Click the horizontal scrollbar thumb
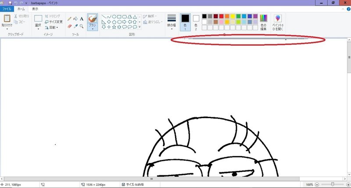 [151, 179]
